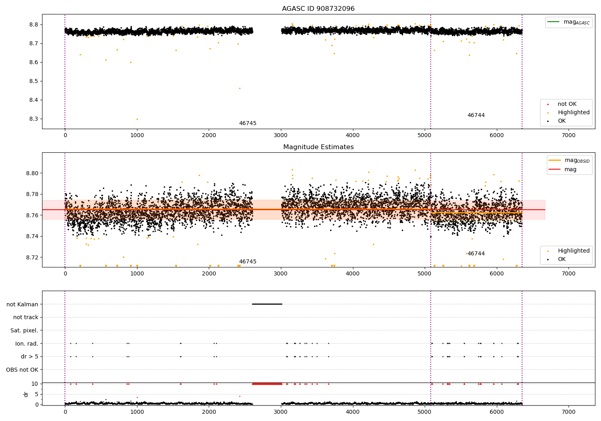
Task: Click x-tick 4000 under Magnitude Estimates plot
Action: [x=353, y=274]
